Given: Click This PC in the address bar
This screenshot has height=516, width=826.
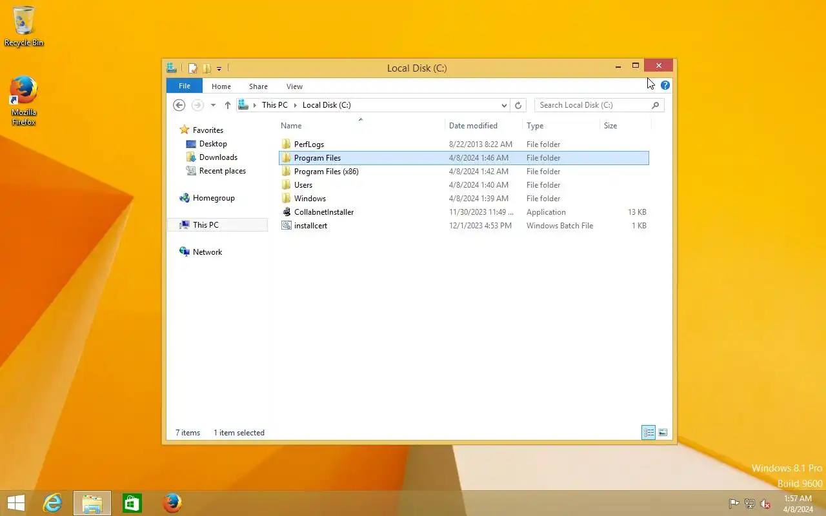Looking at the screenshot, I should [x=275, y=105].
